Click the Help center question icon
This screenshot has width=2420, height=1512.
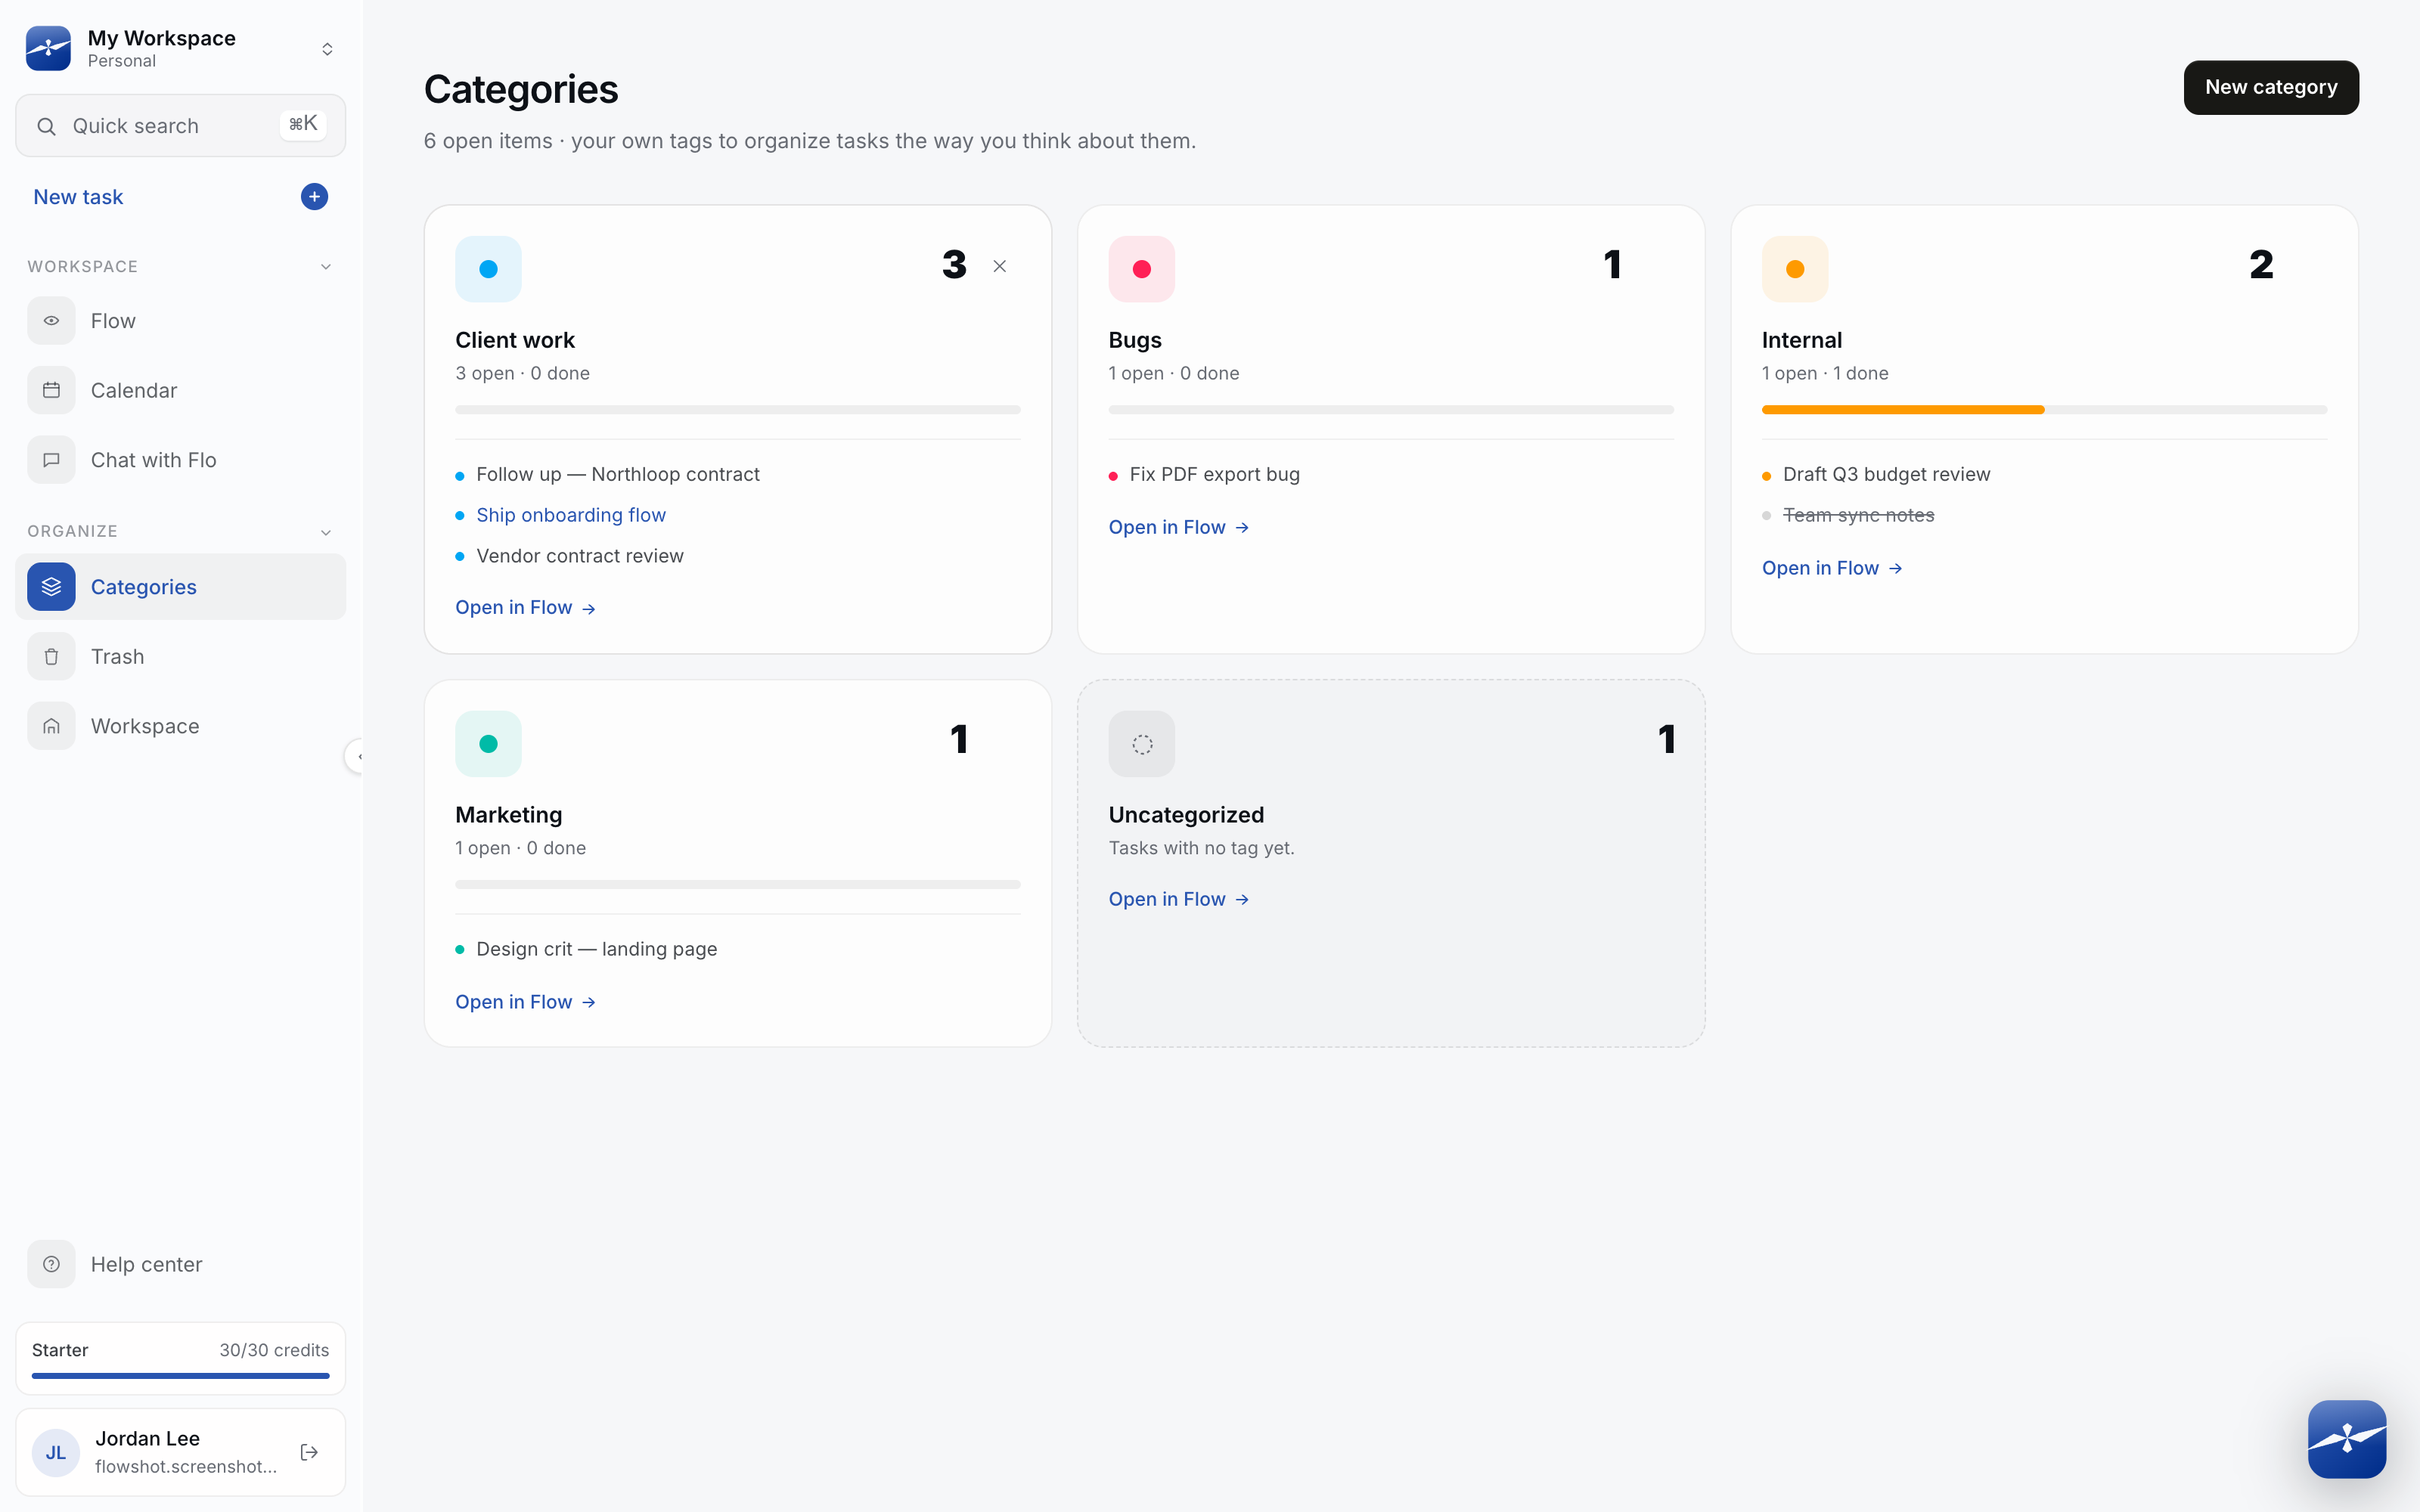pyautogui.click(x=51, y=1264)
